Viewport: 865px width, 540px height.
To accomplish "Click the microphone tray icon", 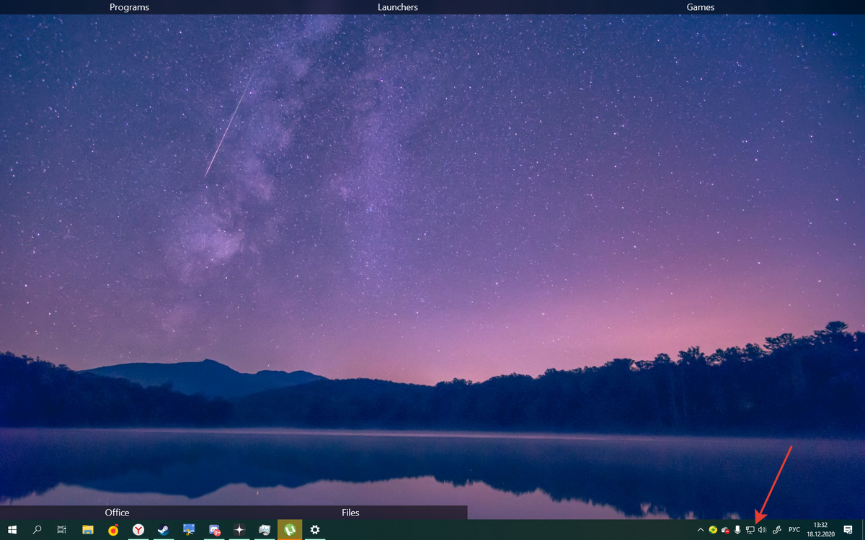I will (737, 530).
